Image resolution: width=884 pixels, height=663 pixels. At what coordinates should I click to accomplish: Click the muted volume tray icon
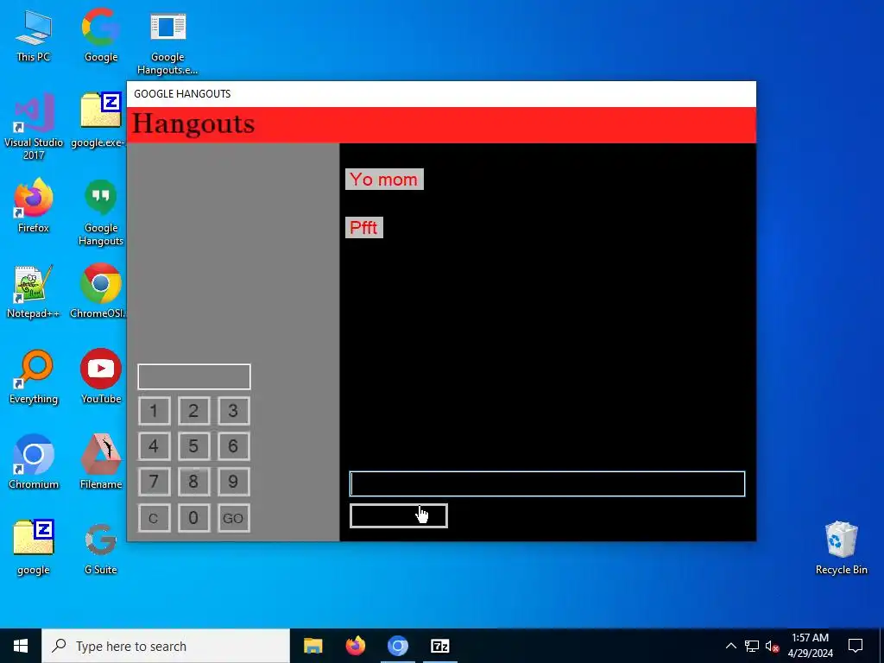[x=773, y=646]
